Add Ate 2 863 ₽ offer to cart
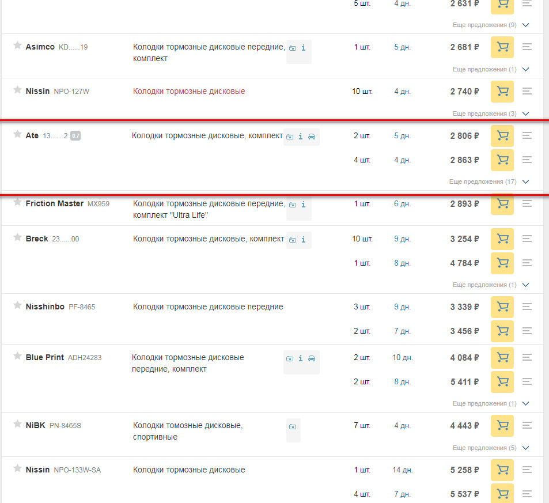The image size is (549, 503). (x=502, y=160)
